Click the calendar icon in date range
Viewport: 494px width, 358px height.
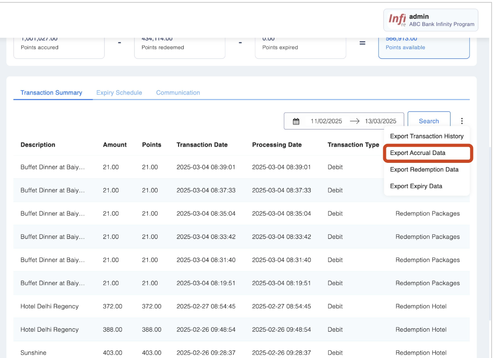tap(296, 121)
